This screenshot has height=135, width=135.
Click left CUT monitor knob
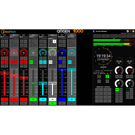click(x=119, y=70)
